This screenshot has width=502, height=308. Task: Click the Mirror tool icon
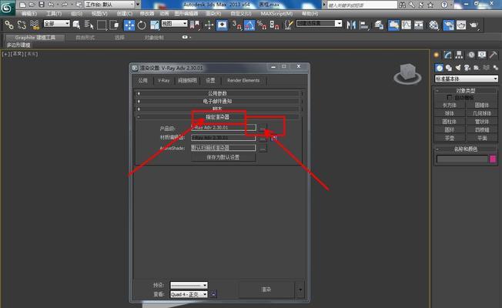351,25
